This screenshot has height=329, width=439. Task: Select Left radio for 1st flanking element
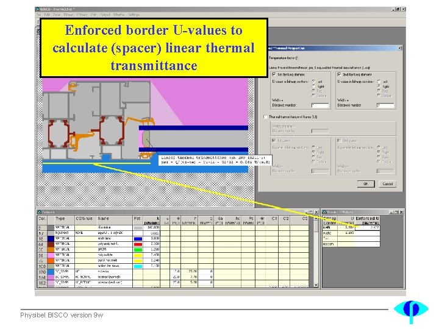(313, 82)
